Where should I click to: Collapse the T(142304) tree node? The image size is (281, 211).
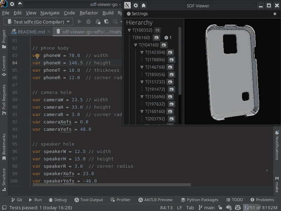tap(142, 52)
